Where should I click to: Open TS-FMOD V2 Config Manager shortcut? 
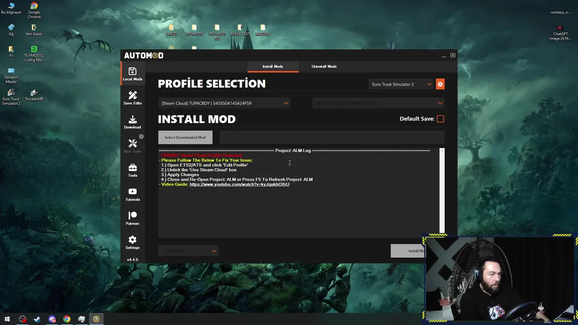pyautogui.click(x=34, y=53)
